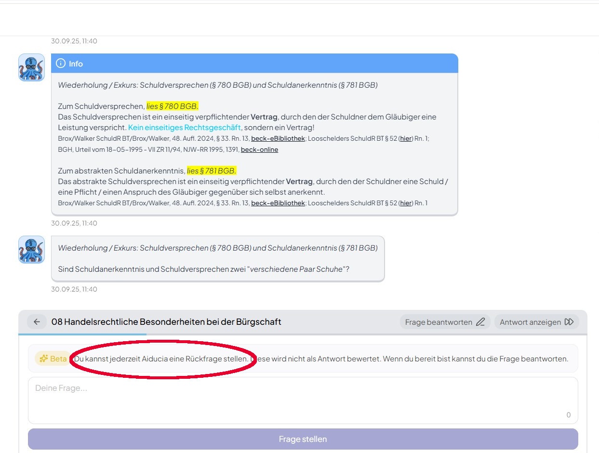Viewport: 599px width, 453px height.
Task: Submit with the 'Frage stellen' button
Action: pyautogui.click(x=303, y=439)
